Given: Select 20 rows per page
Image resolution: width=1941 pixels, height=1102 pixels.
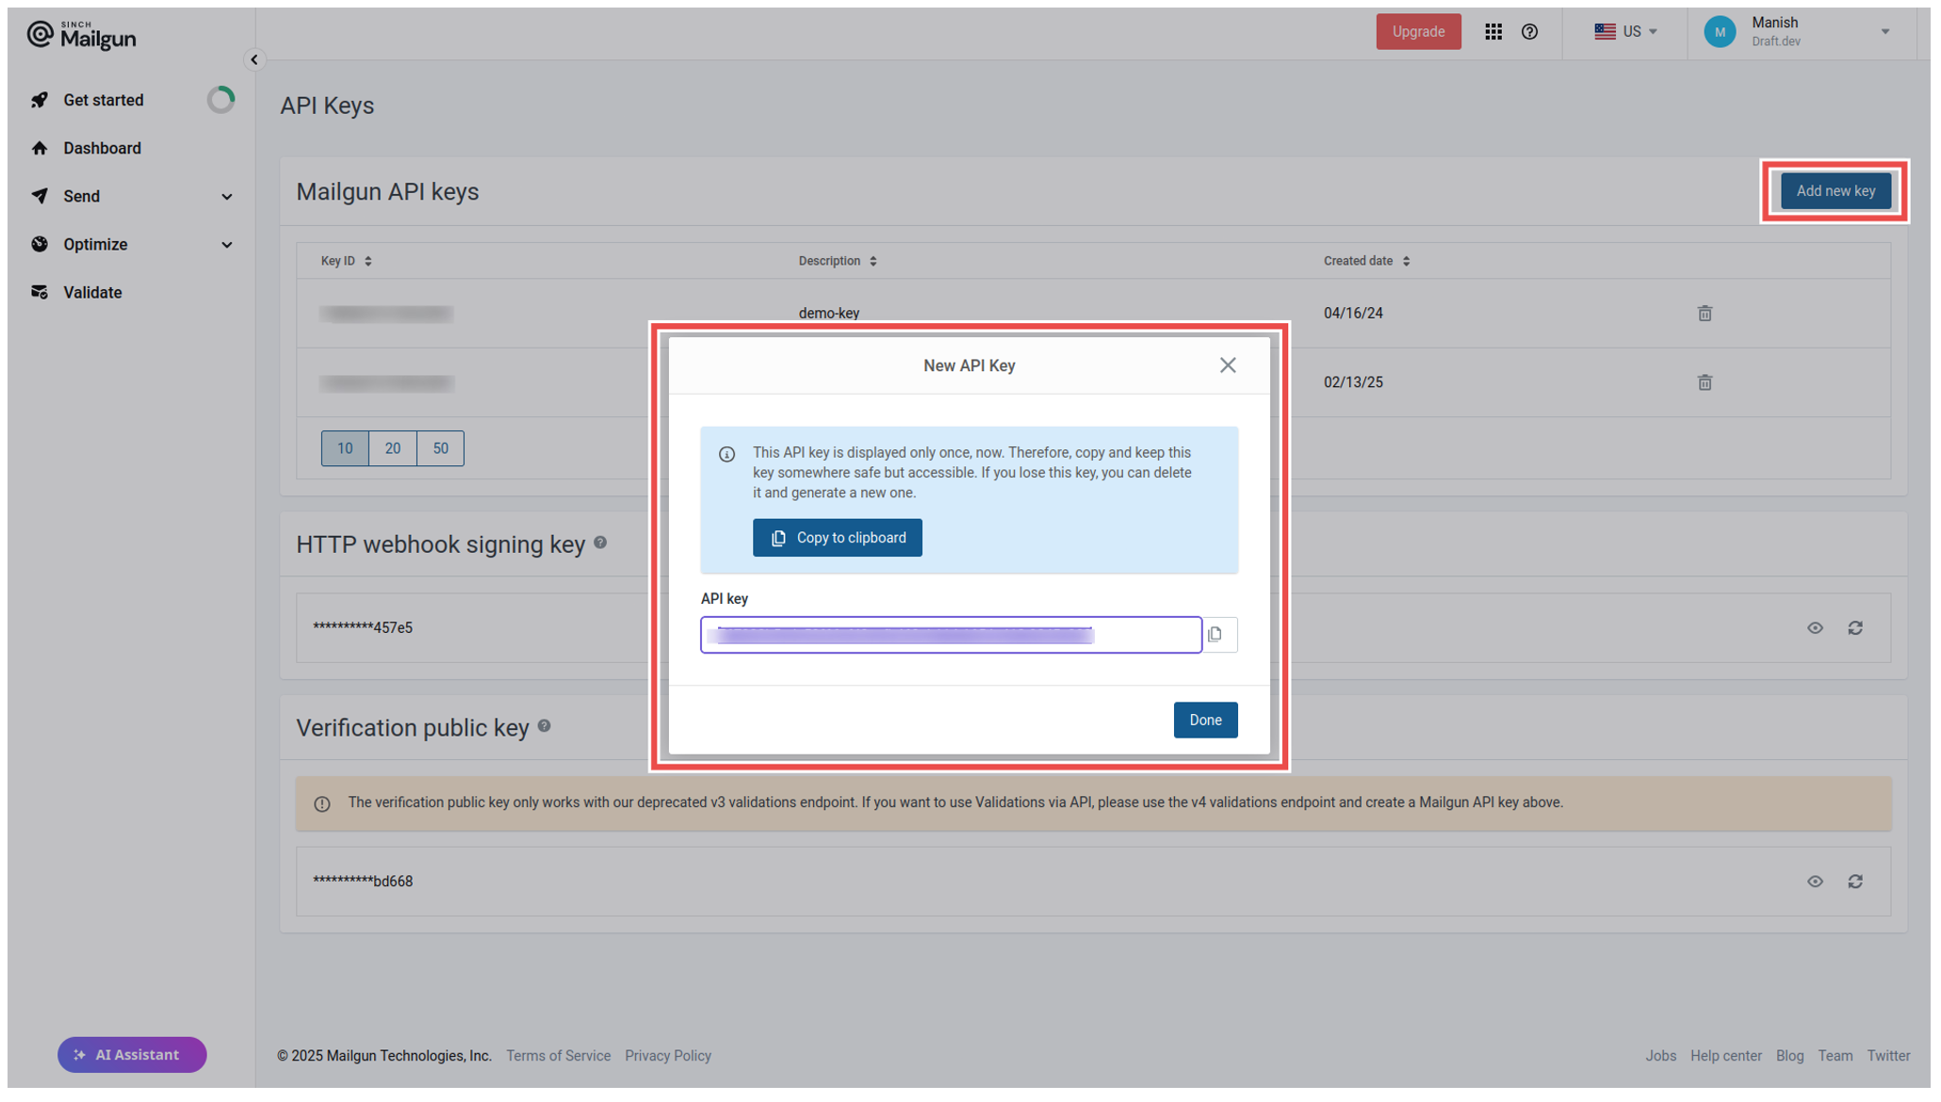Looking at the screenshot, I should [393, 448].
